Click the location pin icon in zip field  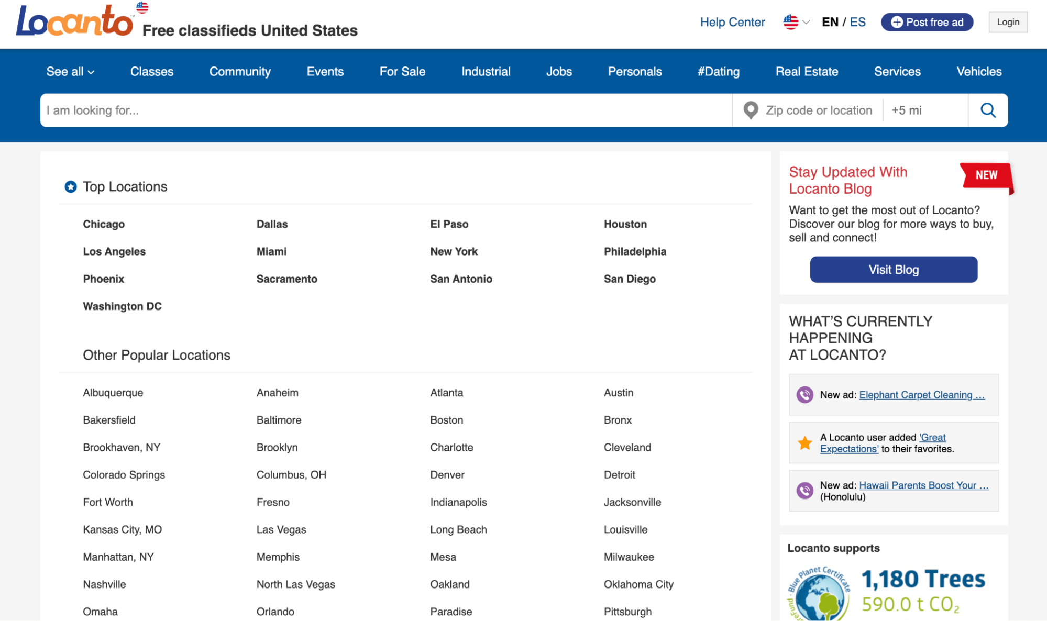point(751,110)
